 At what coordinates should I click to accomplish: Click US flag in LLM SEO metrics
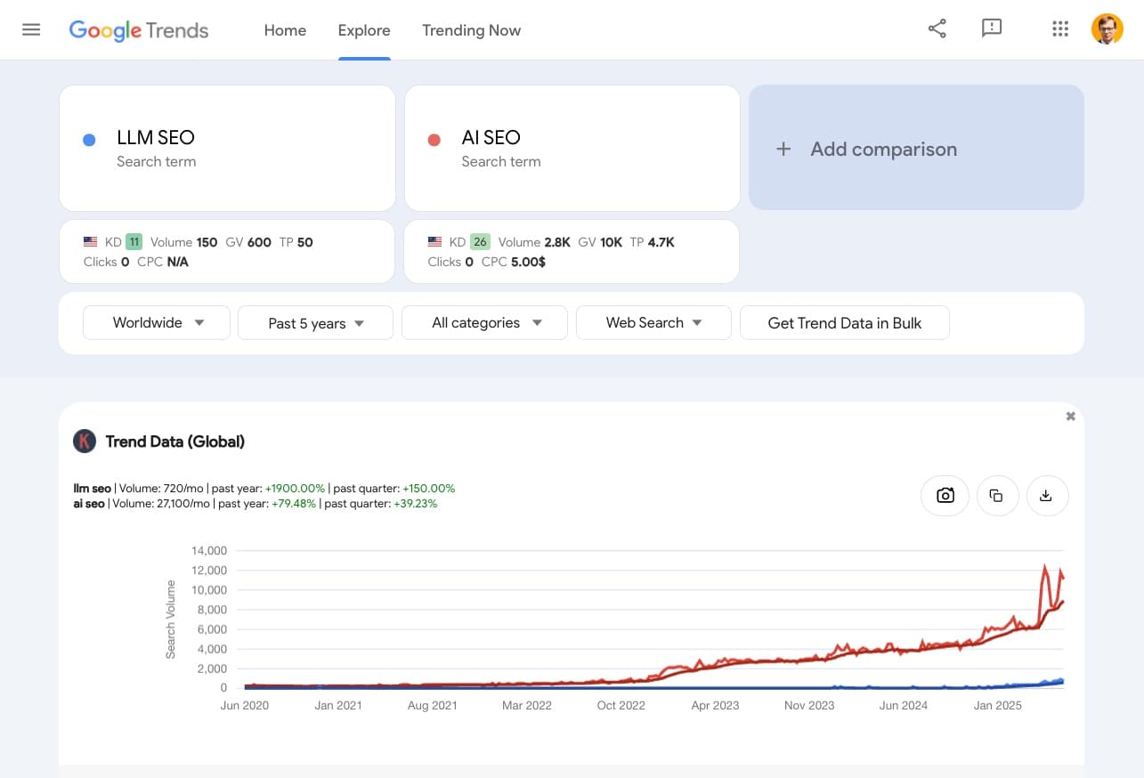[x=90, y=242]
